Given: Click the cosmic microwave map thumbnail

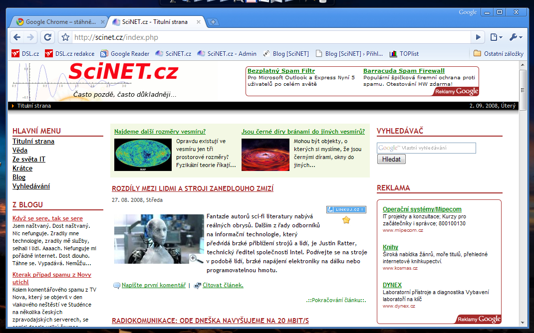Looking at the screenshot, I should tap(143, 155).
